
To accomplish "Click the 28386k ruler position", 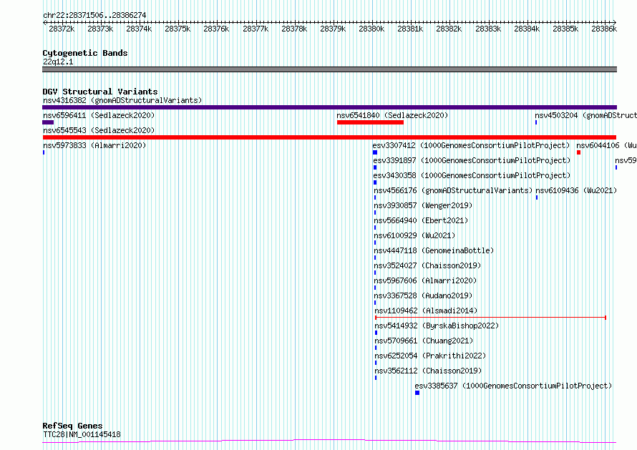I will click(604, 29).
